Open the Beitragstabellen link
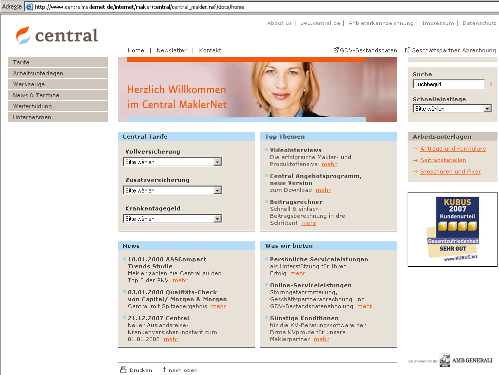This screenshot has height=375, width=499. tap(443, 160)
